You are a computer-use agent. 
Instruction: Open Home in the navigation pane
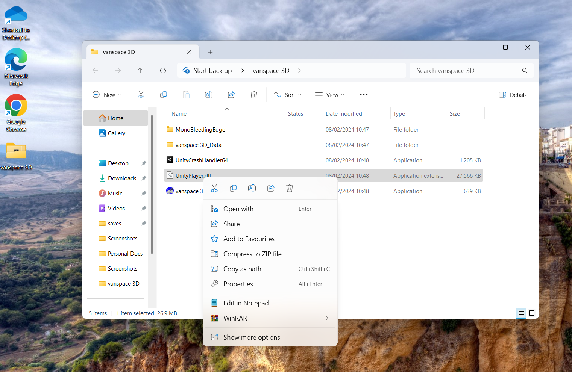tap(116, 118)
